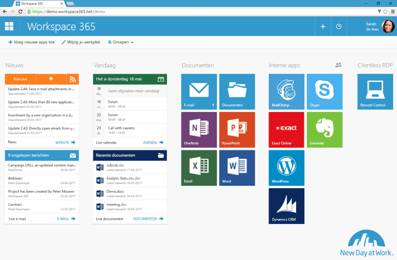Launch the Skype app tile
397x260 pixels.
click(325, 91)
